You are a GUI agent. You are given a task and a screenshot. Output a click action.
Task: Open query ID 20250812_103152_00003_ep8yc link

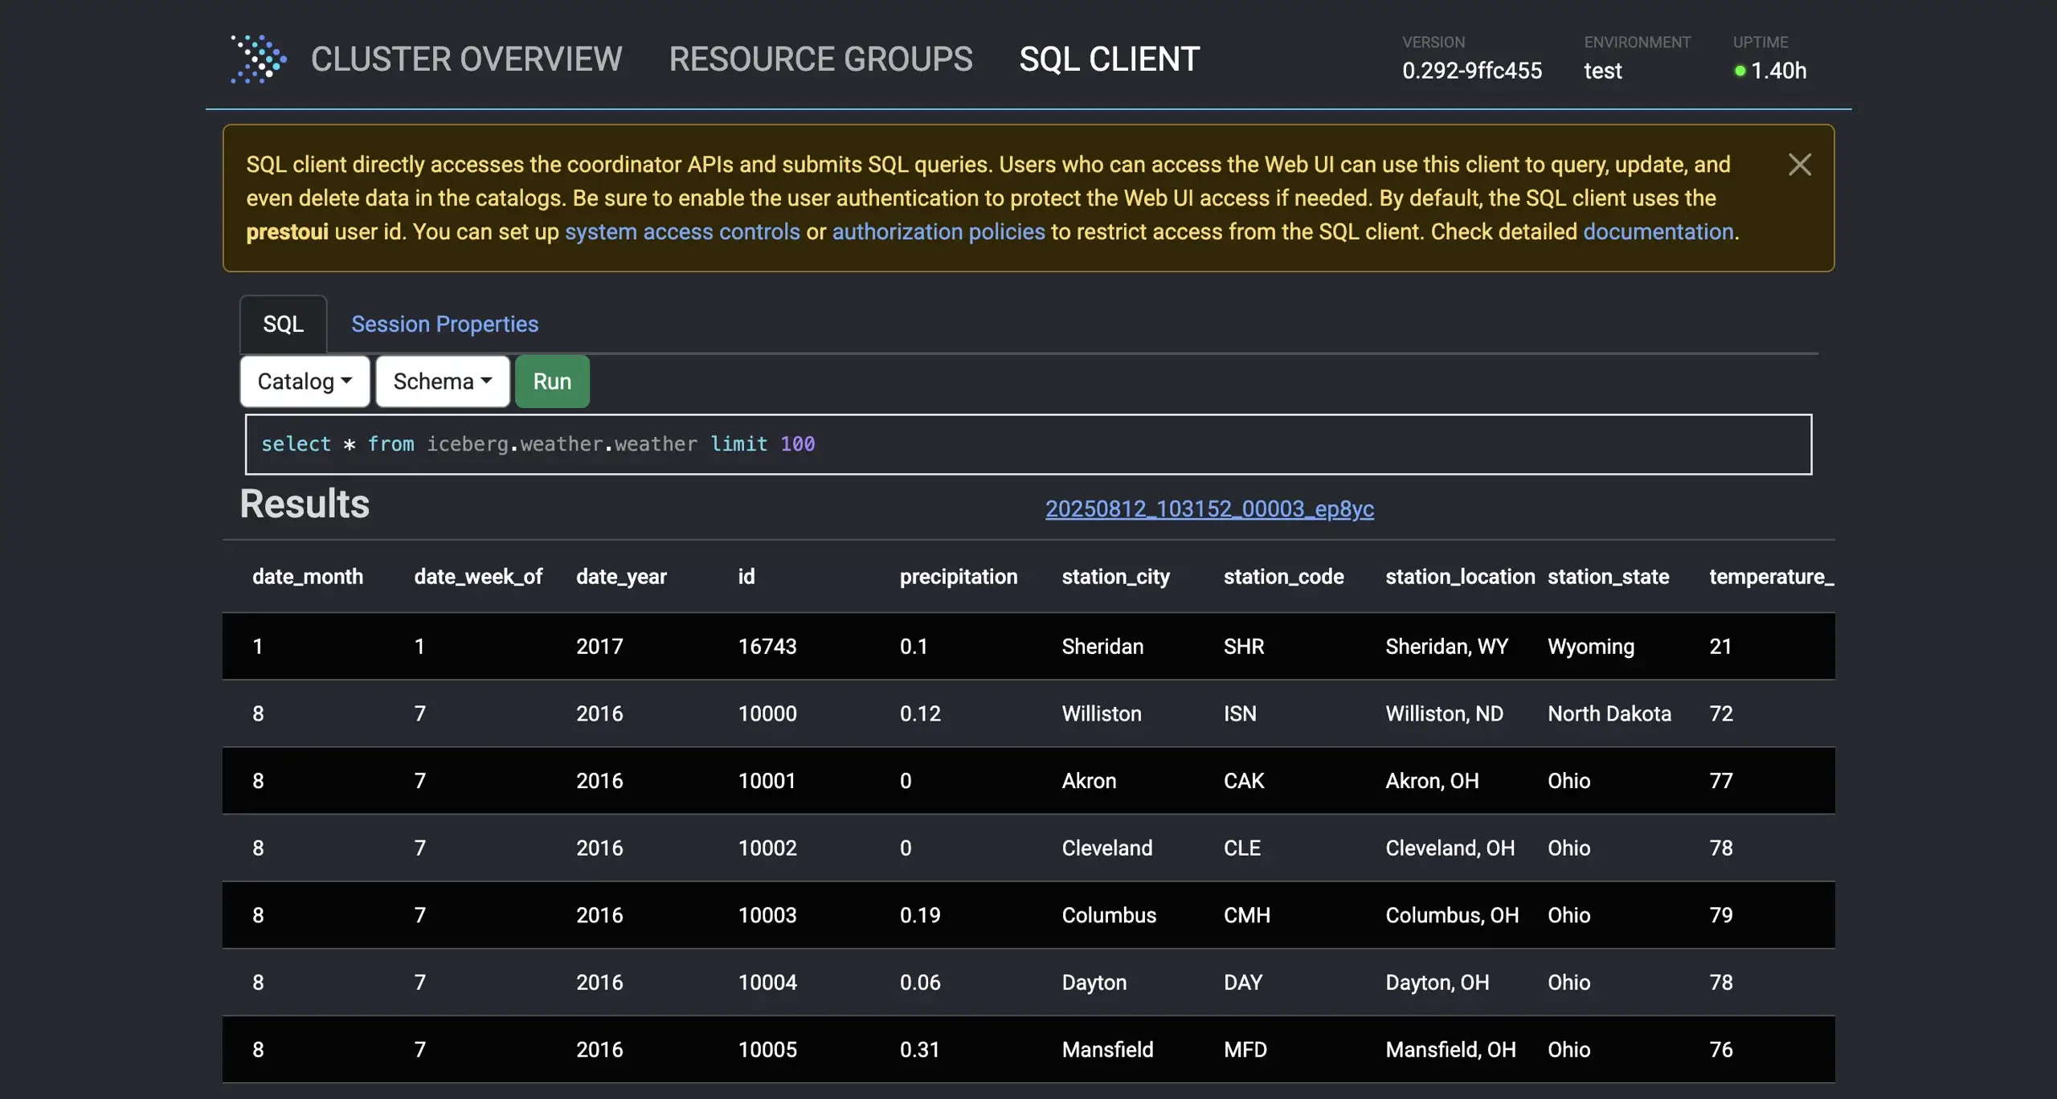(x=1208, y=509)
